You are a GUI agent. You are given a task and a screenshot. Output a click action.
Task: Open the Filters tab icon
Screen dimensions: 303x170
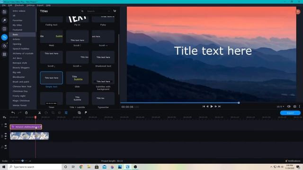[x=4, y=20]
